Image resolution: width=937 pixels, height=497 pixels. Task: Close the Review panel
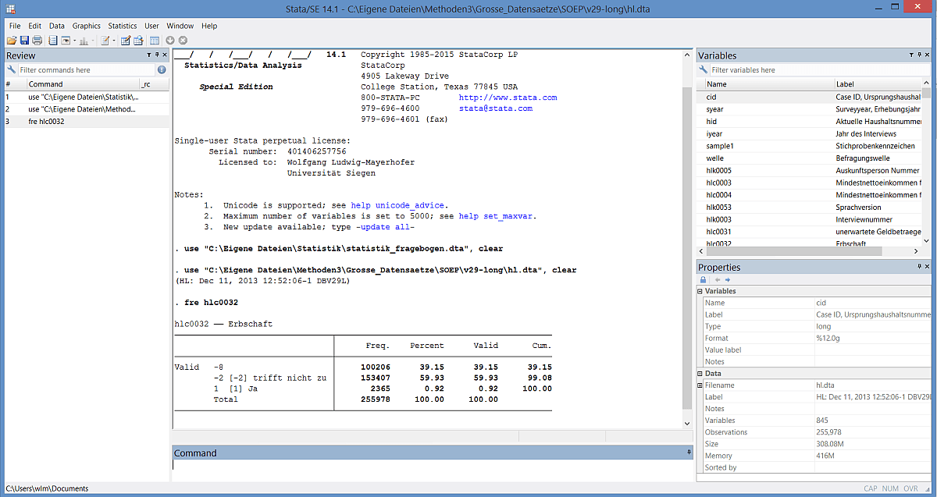165,55
